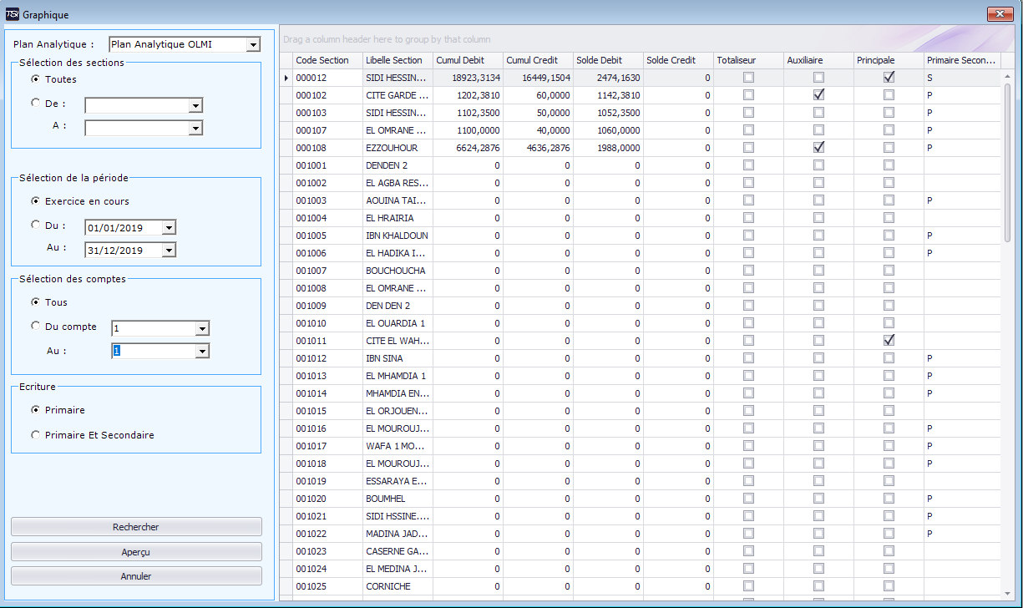
Task: Select the Tous comptes radio button
Action: pyautogui.click(x=35, y=302)
